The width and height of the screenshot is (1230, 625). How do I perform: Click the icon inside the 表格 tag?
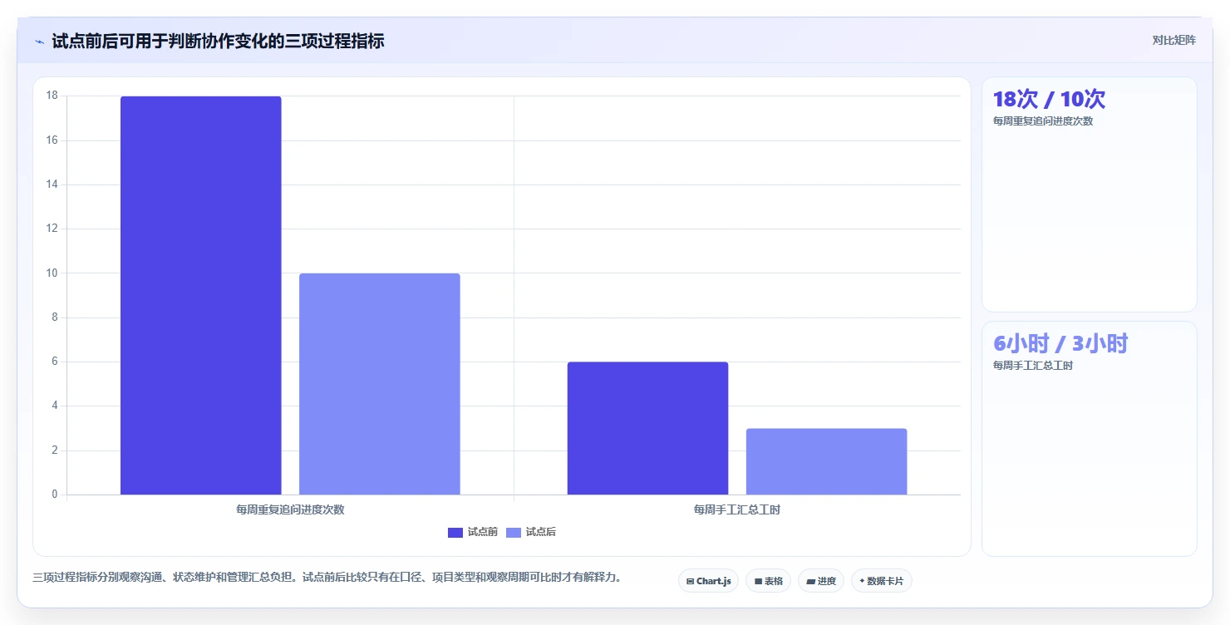[x=758, y=582]
